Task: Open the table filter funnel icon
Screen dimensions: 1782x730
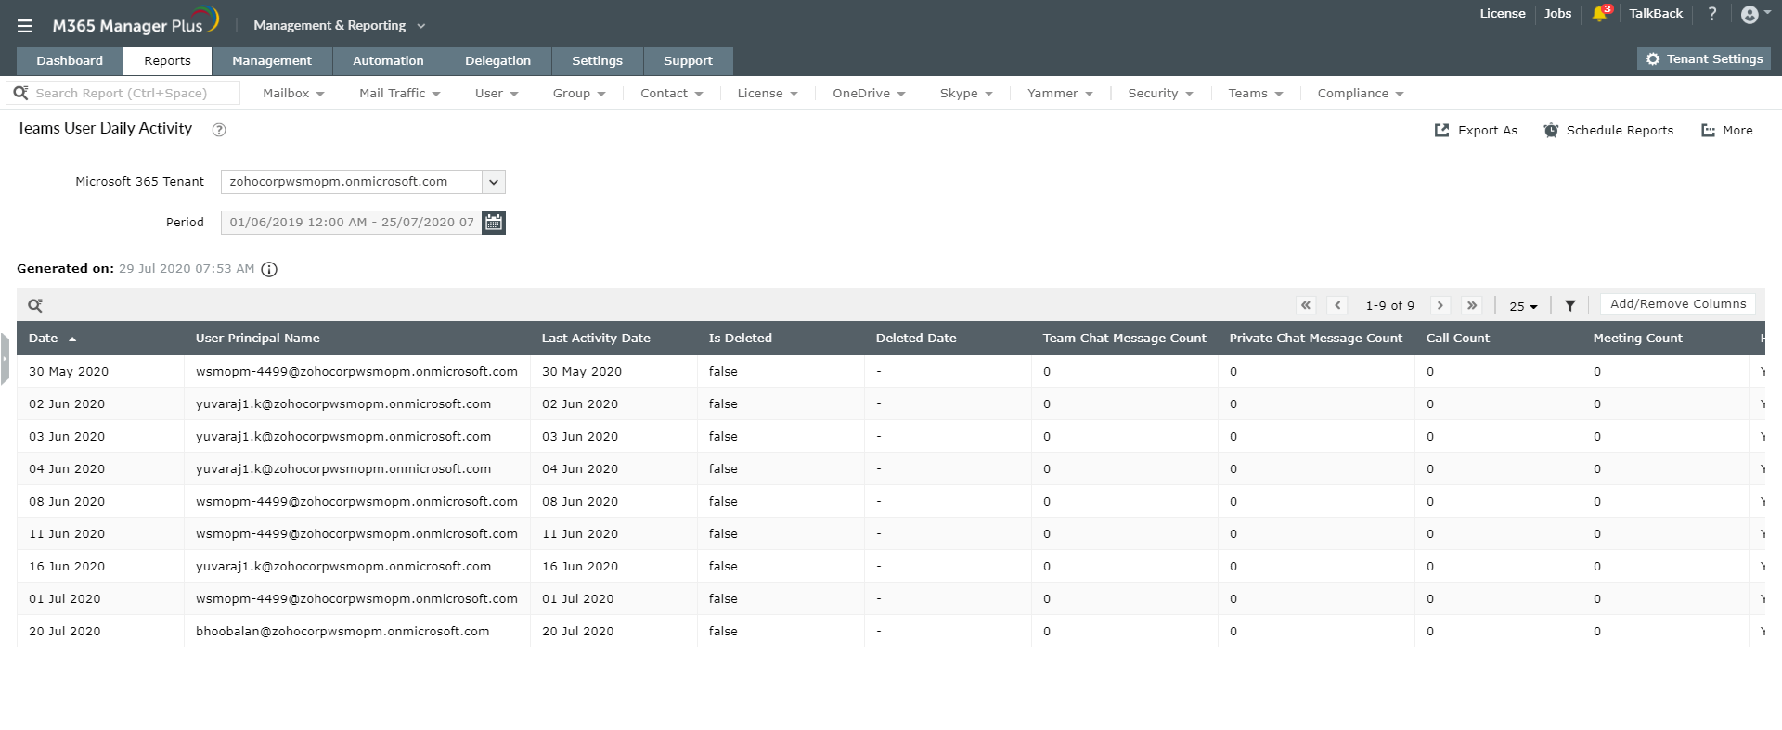Action: coord(1569,305)
